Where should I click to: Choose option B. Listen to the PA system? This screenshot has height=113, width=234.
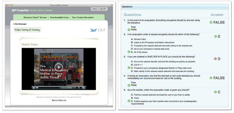[153, 42]
